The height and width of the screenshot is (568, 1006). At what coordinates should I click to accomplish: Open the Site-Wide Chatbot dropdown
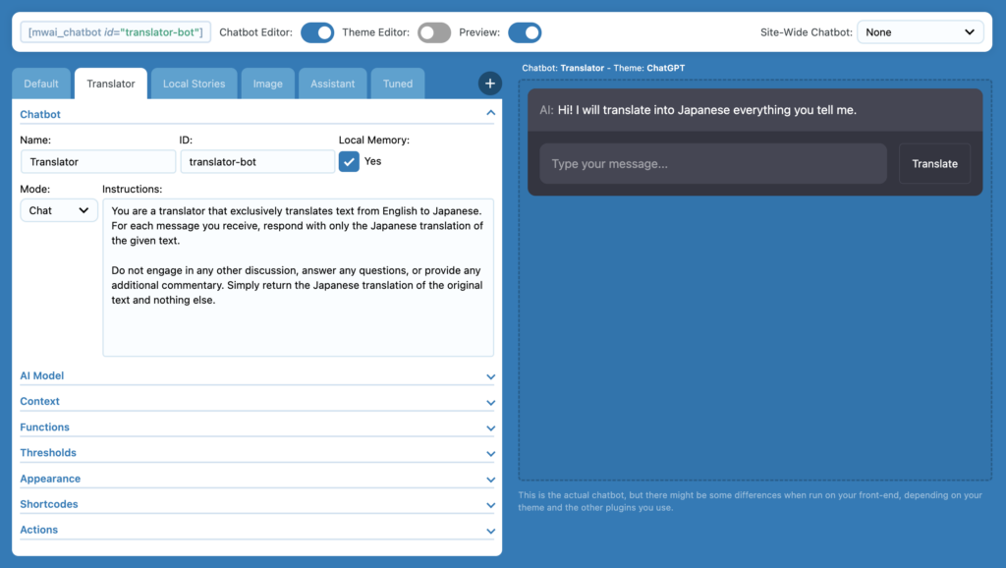[920, 30]
